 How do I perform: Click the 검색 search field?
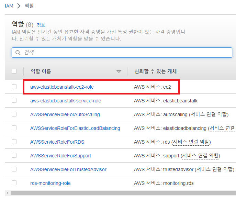(122, 53)
